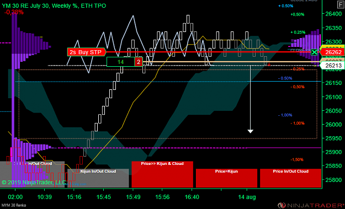
Task: Click the Price>Kijun red box
Action: click(226, 178)
